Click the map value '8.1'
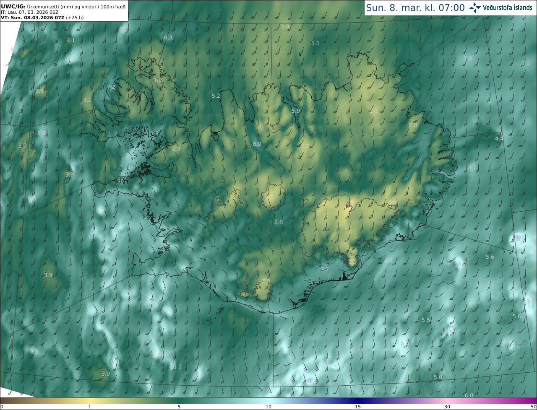This screenshot has width=537, height=410. point(472,167)
